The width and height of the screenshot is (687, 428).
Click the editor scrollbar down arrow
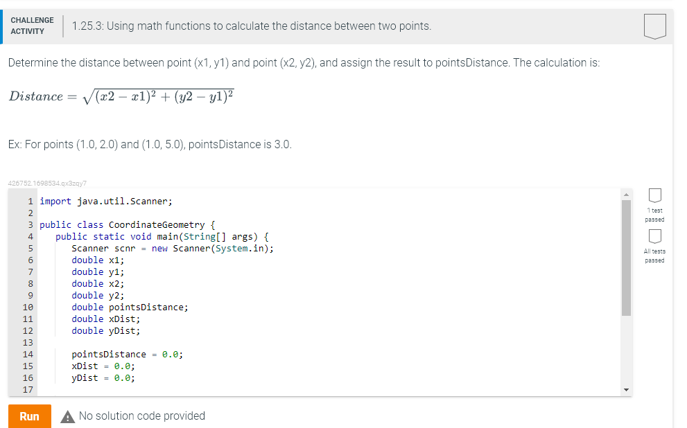click(627, 389)
